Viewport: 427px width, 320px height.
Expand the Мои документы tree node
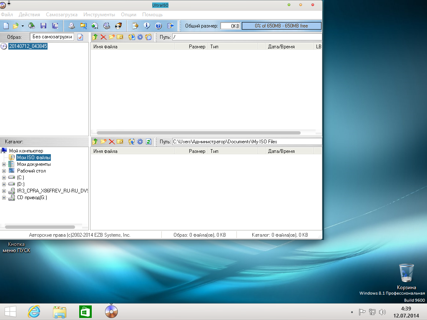click(4, 164)
